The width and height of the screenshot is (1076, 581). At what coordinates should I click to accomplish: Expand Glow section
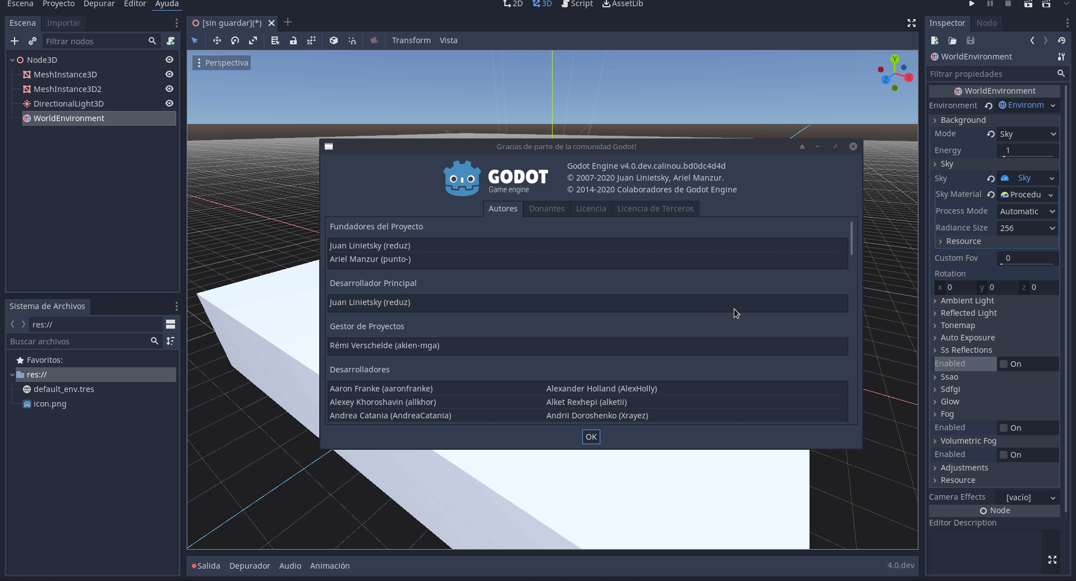950,402
